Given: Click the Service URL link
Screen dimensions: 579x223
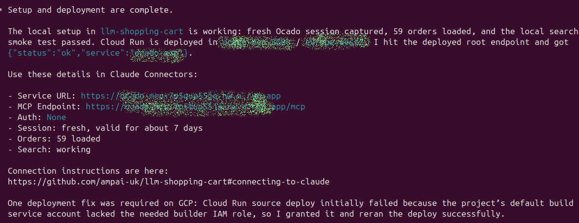Looking at the screenshot, I should (x=180, y=96).
